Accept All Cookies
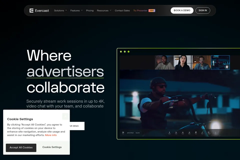Viewport: 240px width, 160px height. click(x=21, y=147)
